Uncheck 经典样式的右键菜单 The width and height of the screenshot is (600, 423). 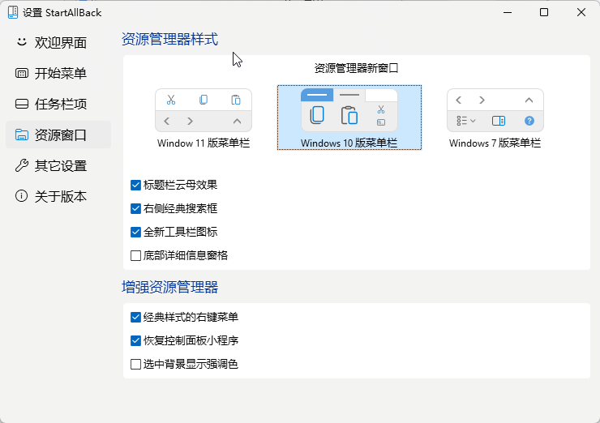click(x=136, y=317)
